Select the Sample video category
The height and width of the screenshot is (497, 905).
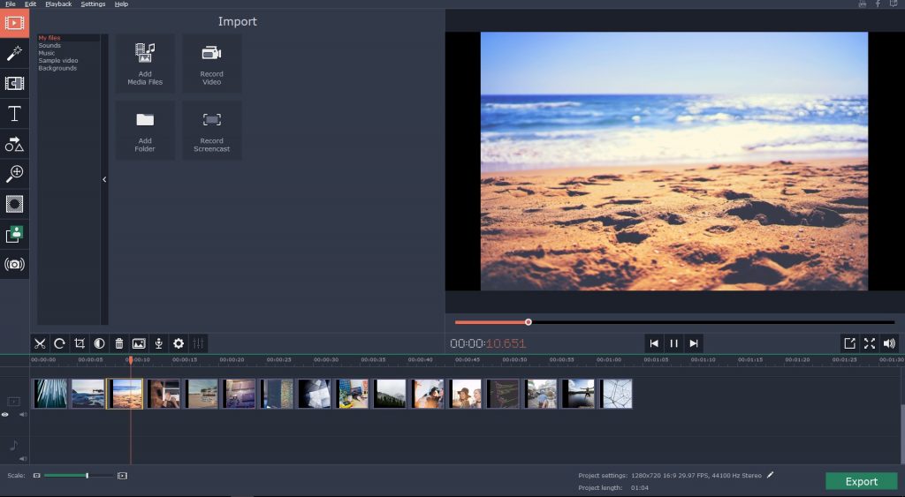[58, 61]
